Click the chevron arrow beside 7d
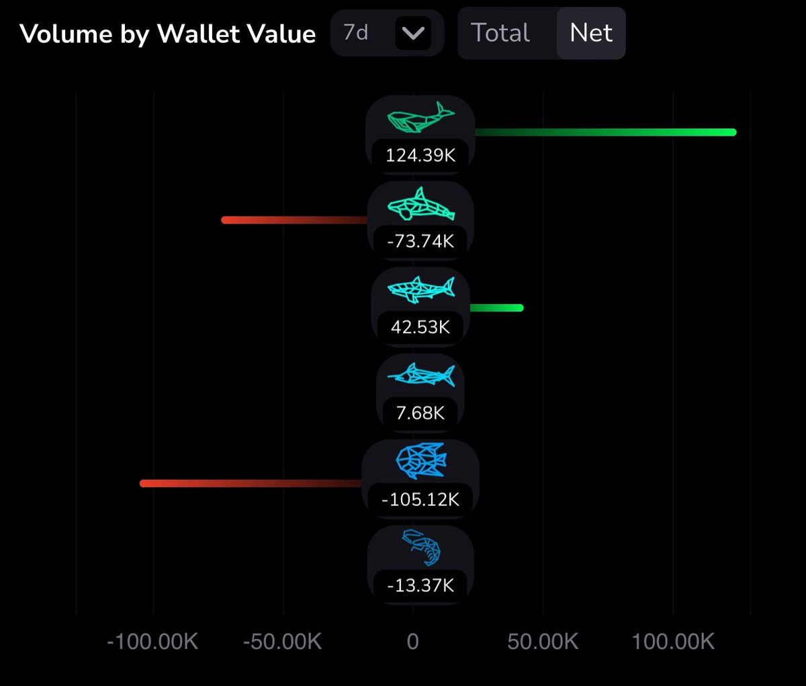806x686 pixels. point(412,33)
